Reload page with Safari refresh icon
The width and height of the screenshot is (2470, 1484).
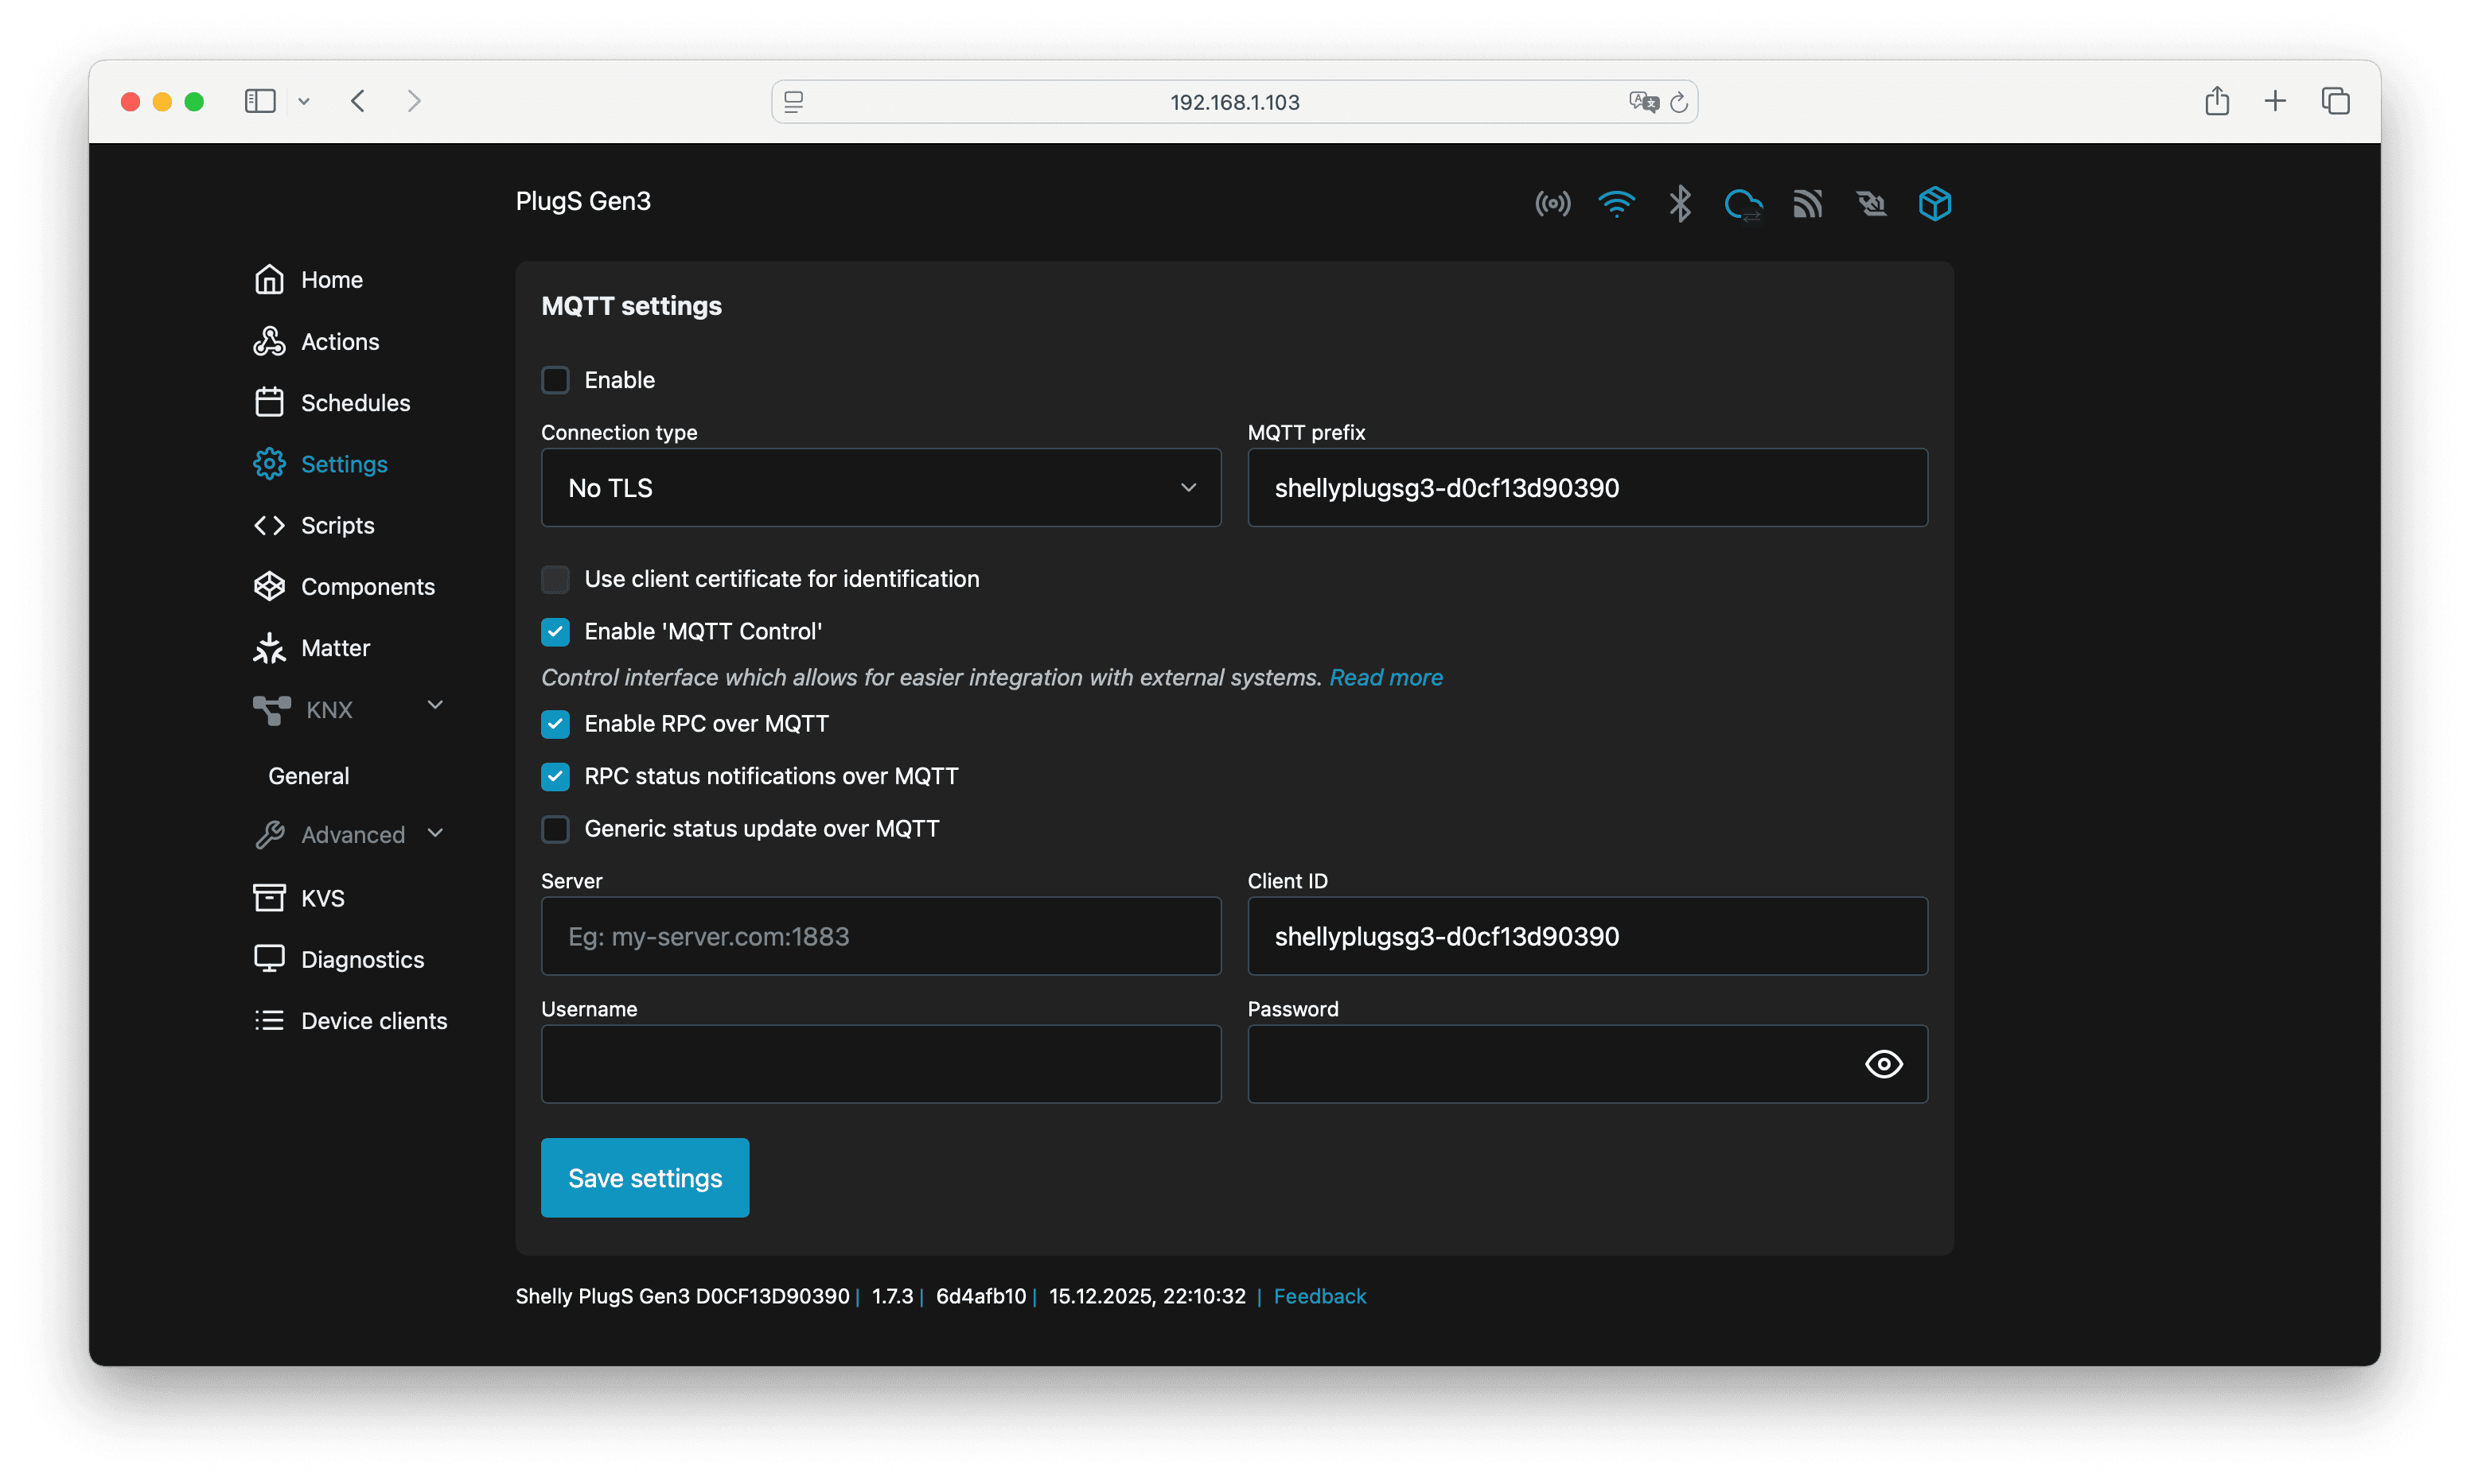(x=1679, y=102)
